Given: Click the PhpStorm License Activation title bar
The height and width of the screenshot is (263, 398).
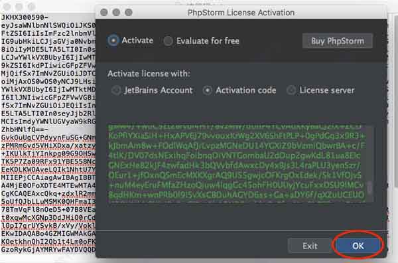Looking at the screenshot, I should [241, 12].
